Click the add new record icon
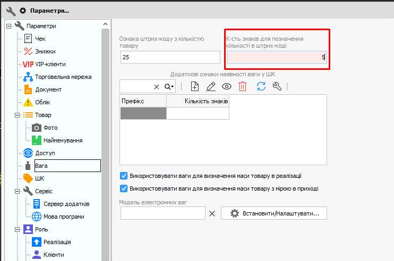 point(194,87)
